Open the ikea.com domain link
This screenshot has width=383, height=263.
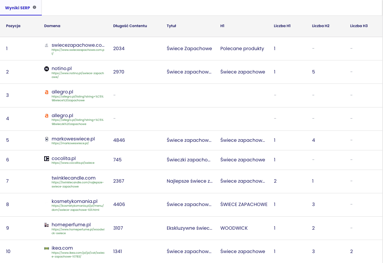coord(62,248)
